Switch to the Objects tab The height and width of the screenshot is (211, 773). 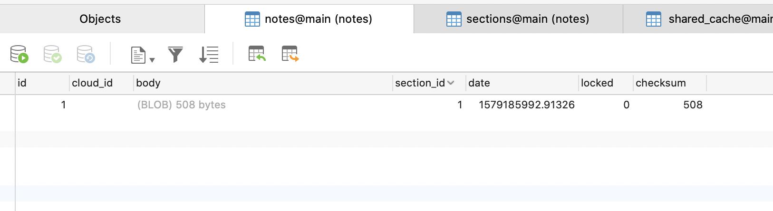100,19
